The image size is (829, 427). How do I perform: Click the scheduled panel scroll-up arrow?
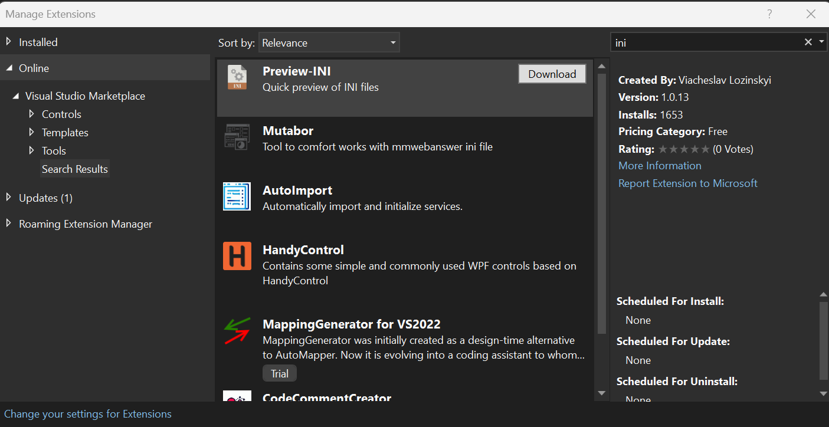tap(824, 294)
